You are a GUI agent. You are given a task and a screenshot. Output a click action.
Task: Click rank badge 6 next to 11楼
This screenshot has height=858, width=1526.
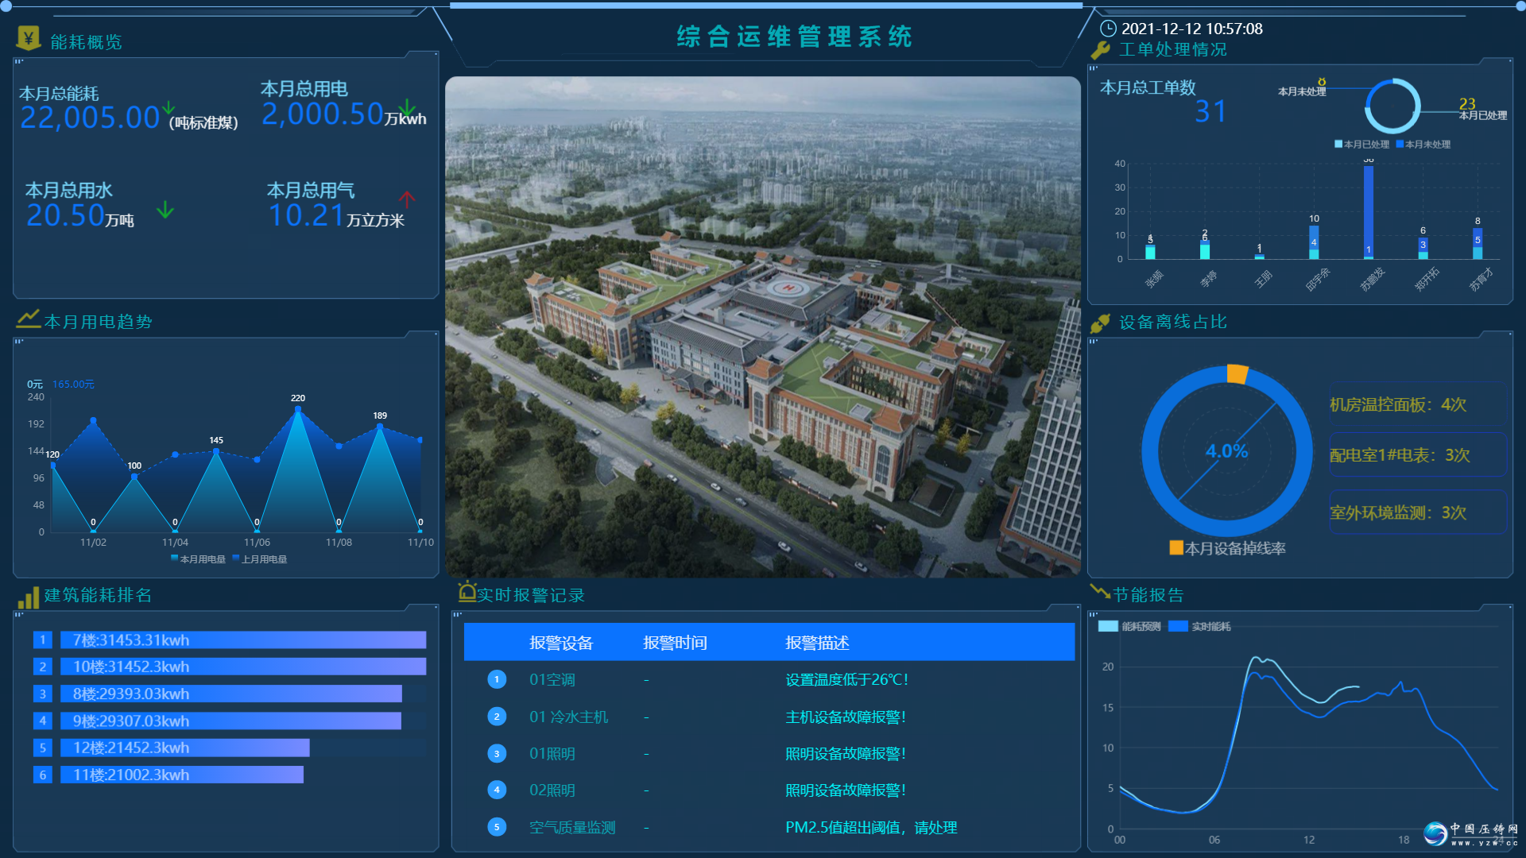(x=43, y=775)
